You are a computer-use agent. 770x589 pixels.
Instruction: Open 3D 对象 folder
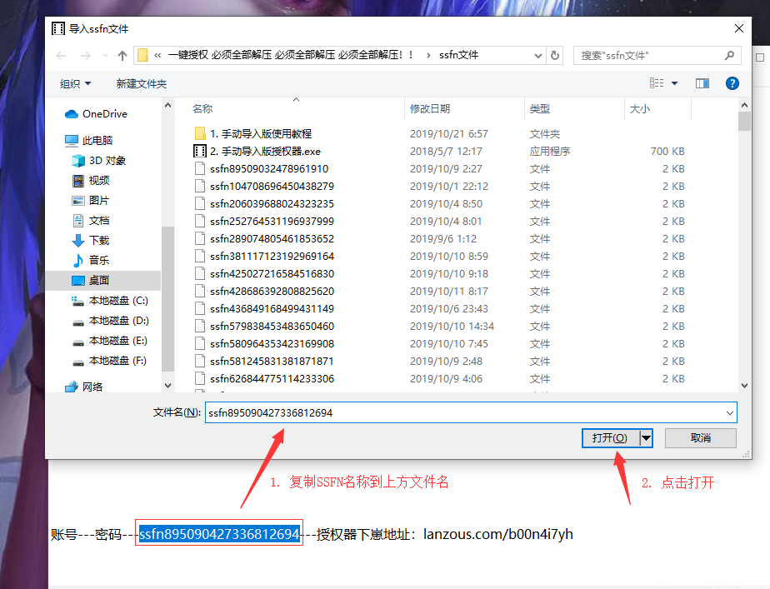(98, 161)
